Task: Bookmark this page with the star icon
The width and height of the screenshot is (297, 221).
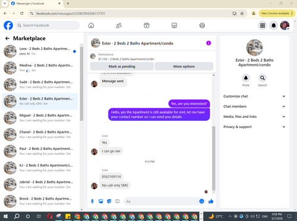Action: [242, 14]
